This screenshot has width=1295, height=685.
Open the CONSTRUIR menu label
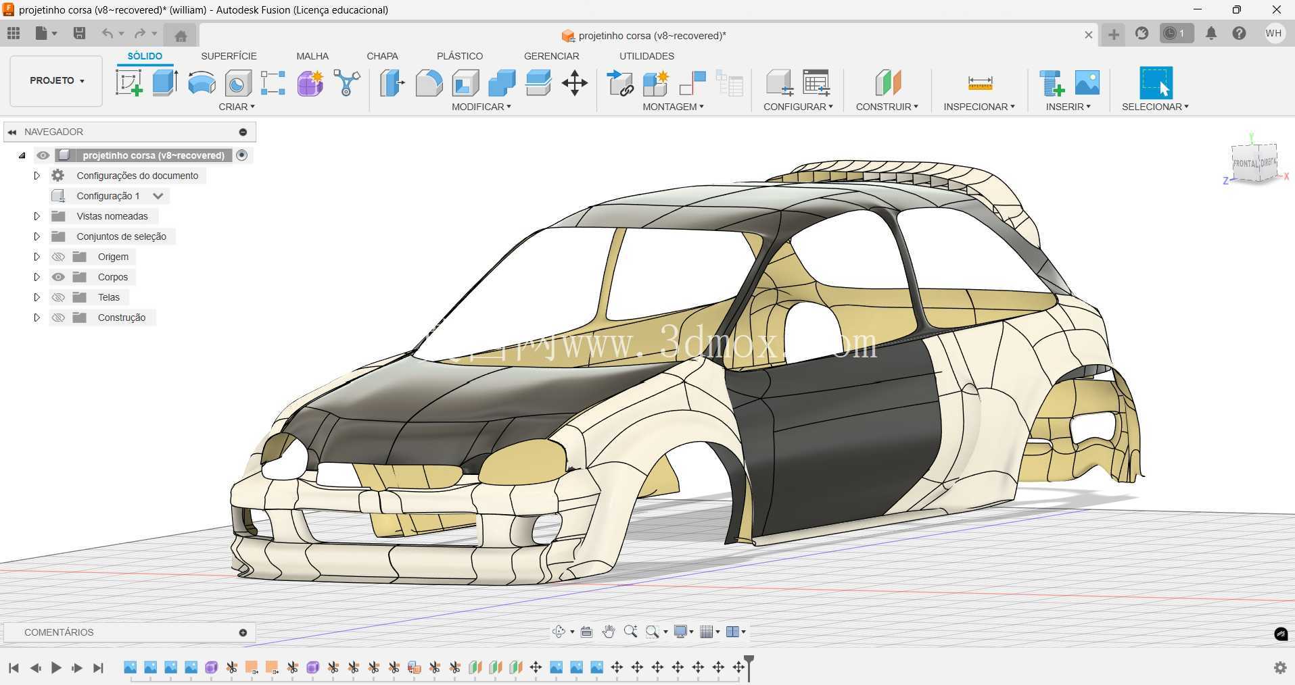tap(887, 107)
